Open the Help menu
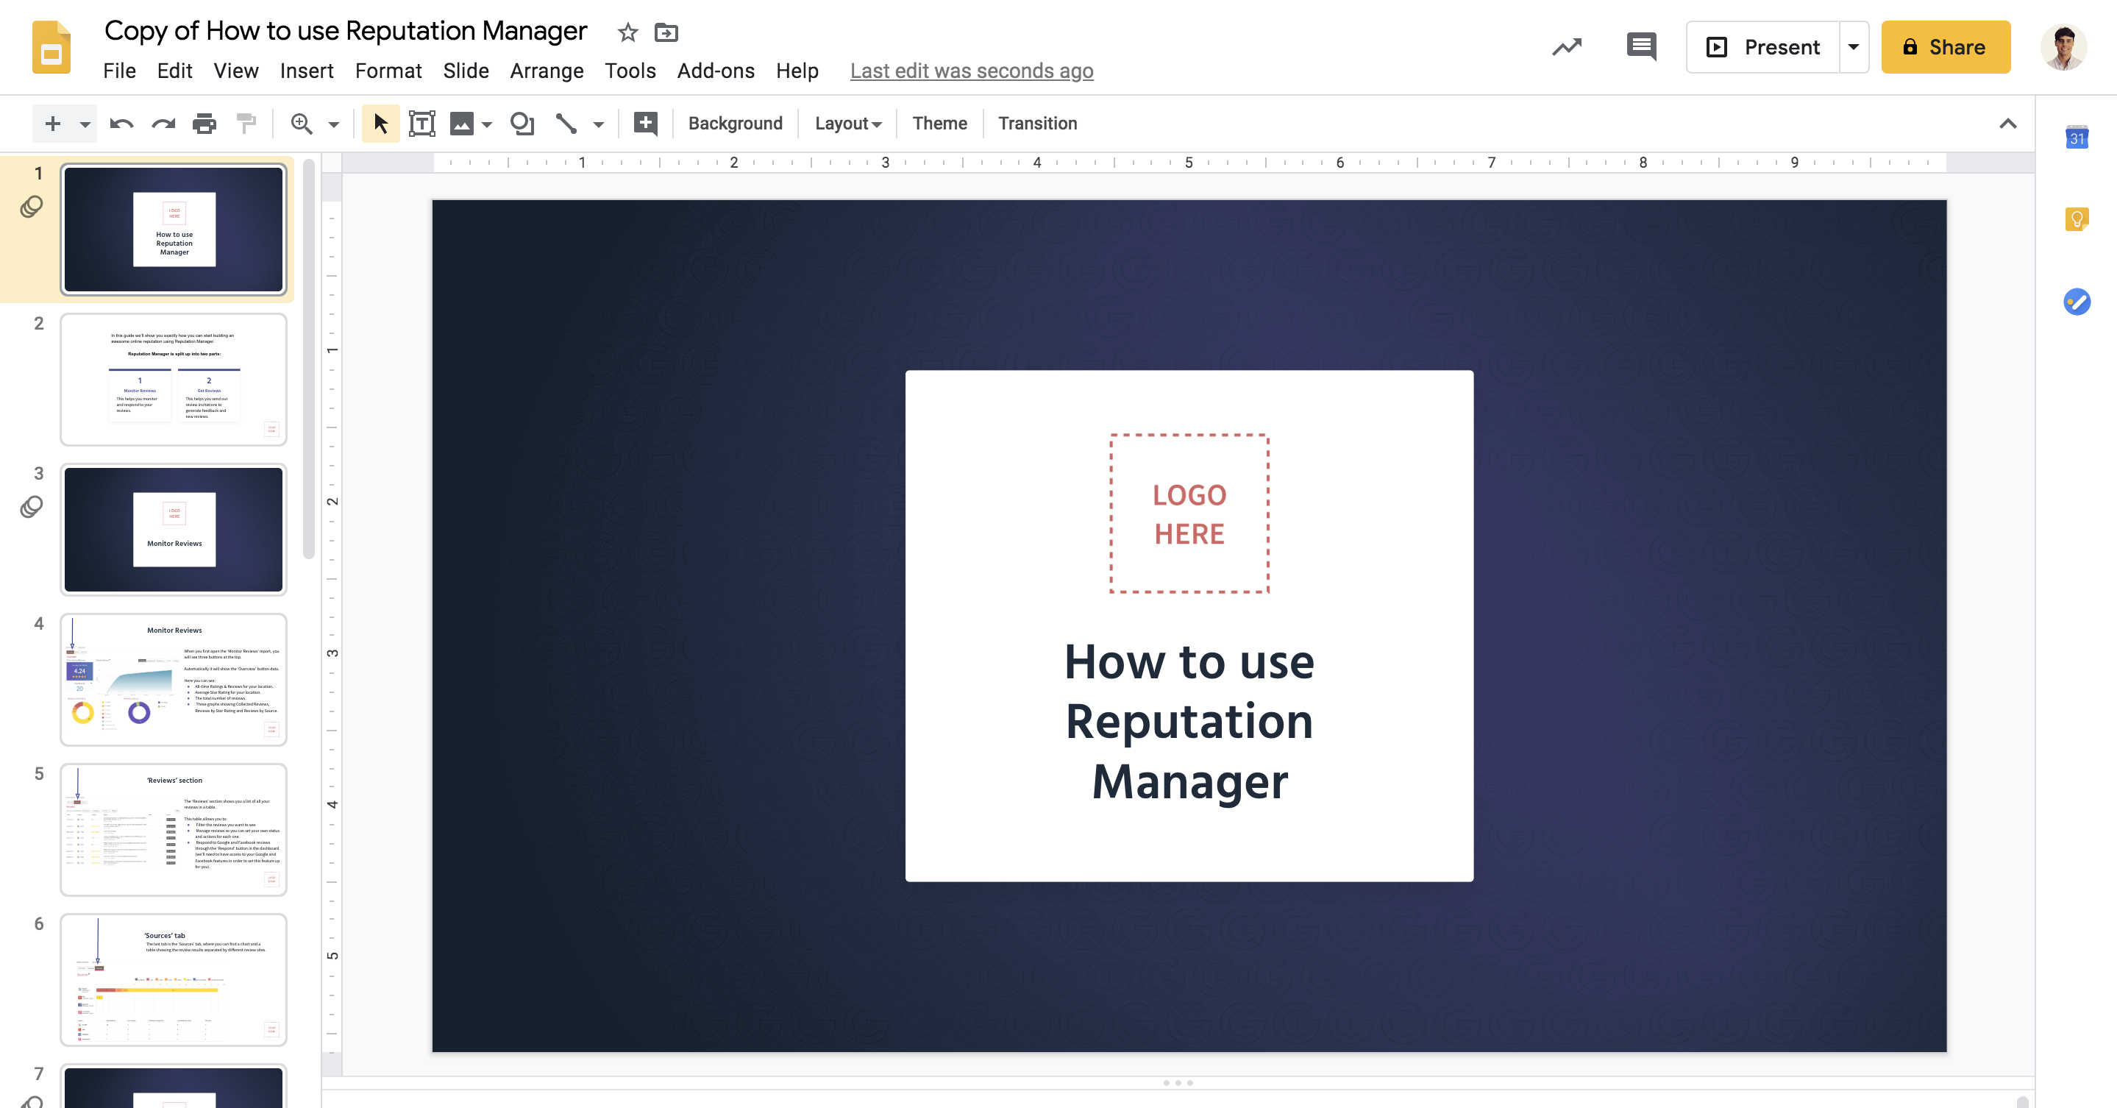2117x1108 pixels. tap(797, 71)
